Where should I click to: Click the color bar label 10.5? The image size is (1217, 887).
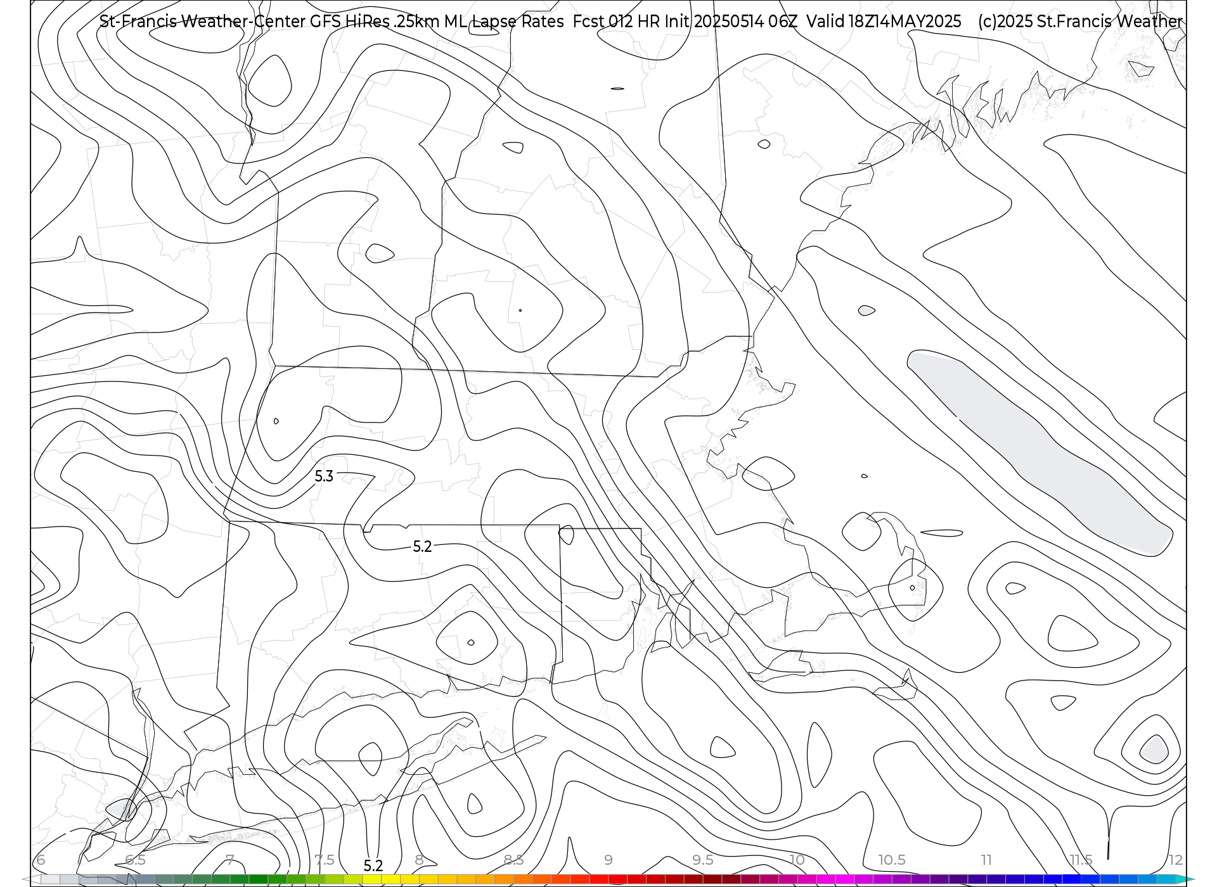(x=892, y=860)
